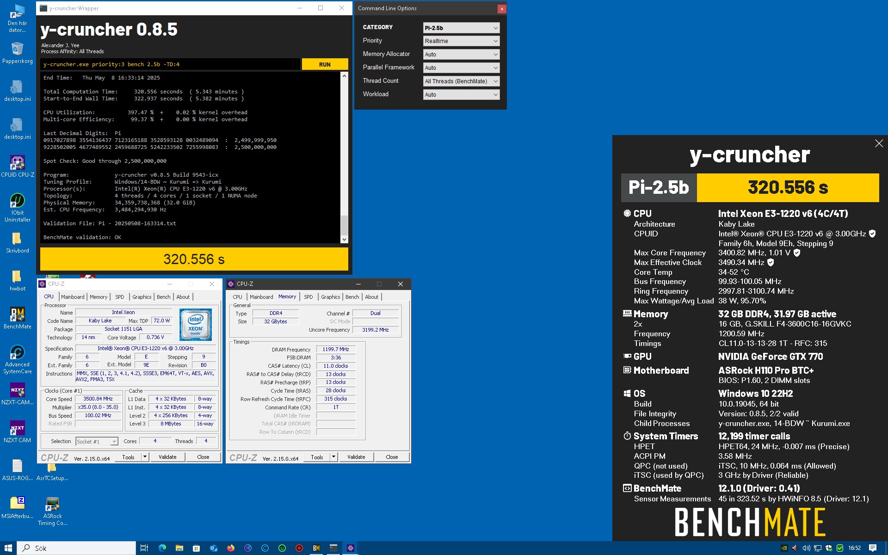Open the Socket #1 selection dropdown
Viewport: 888px width, 555px height.
point(97,442)
